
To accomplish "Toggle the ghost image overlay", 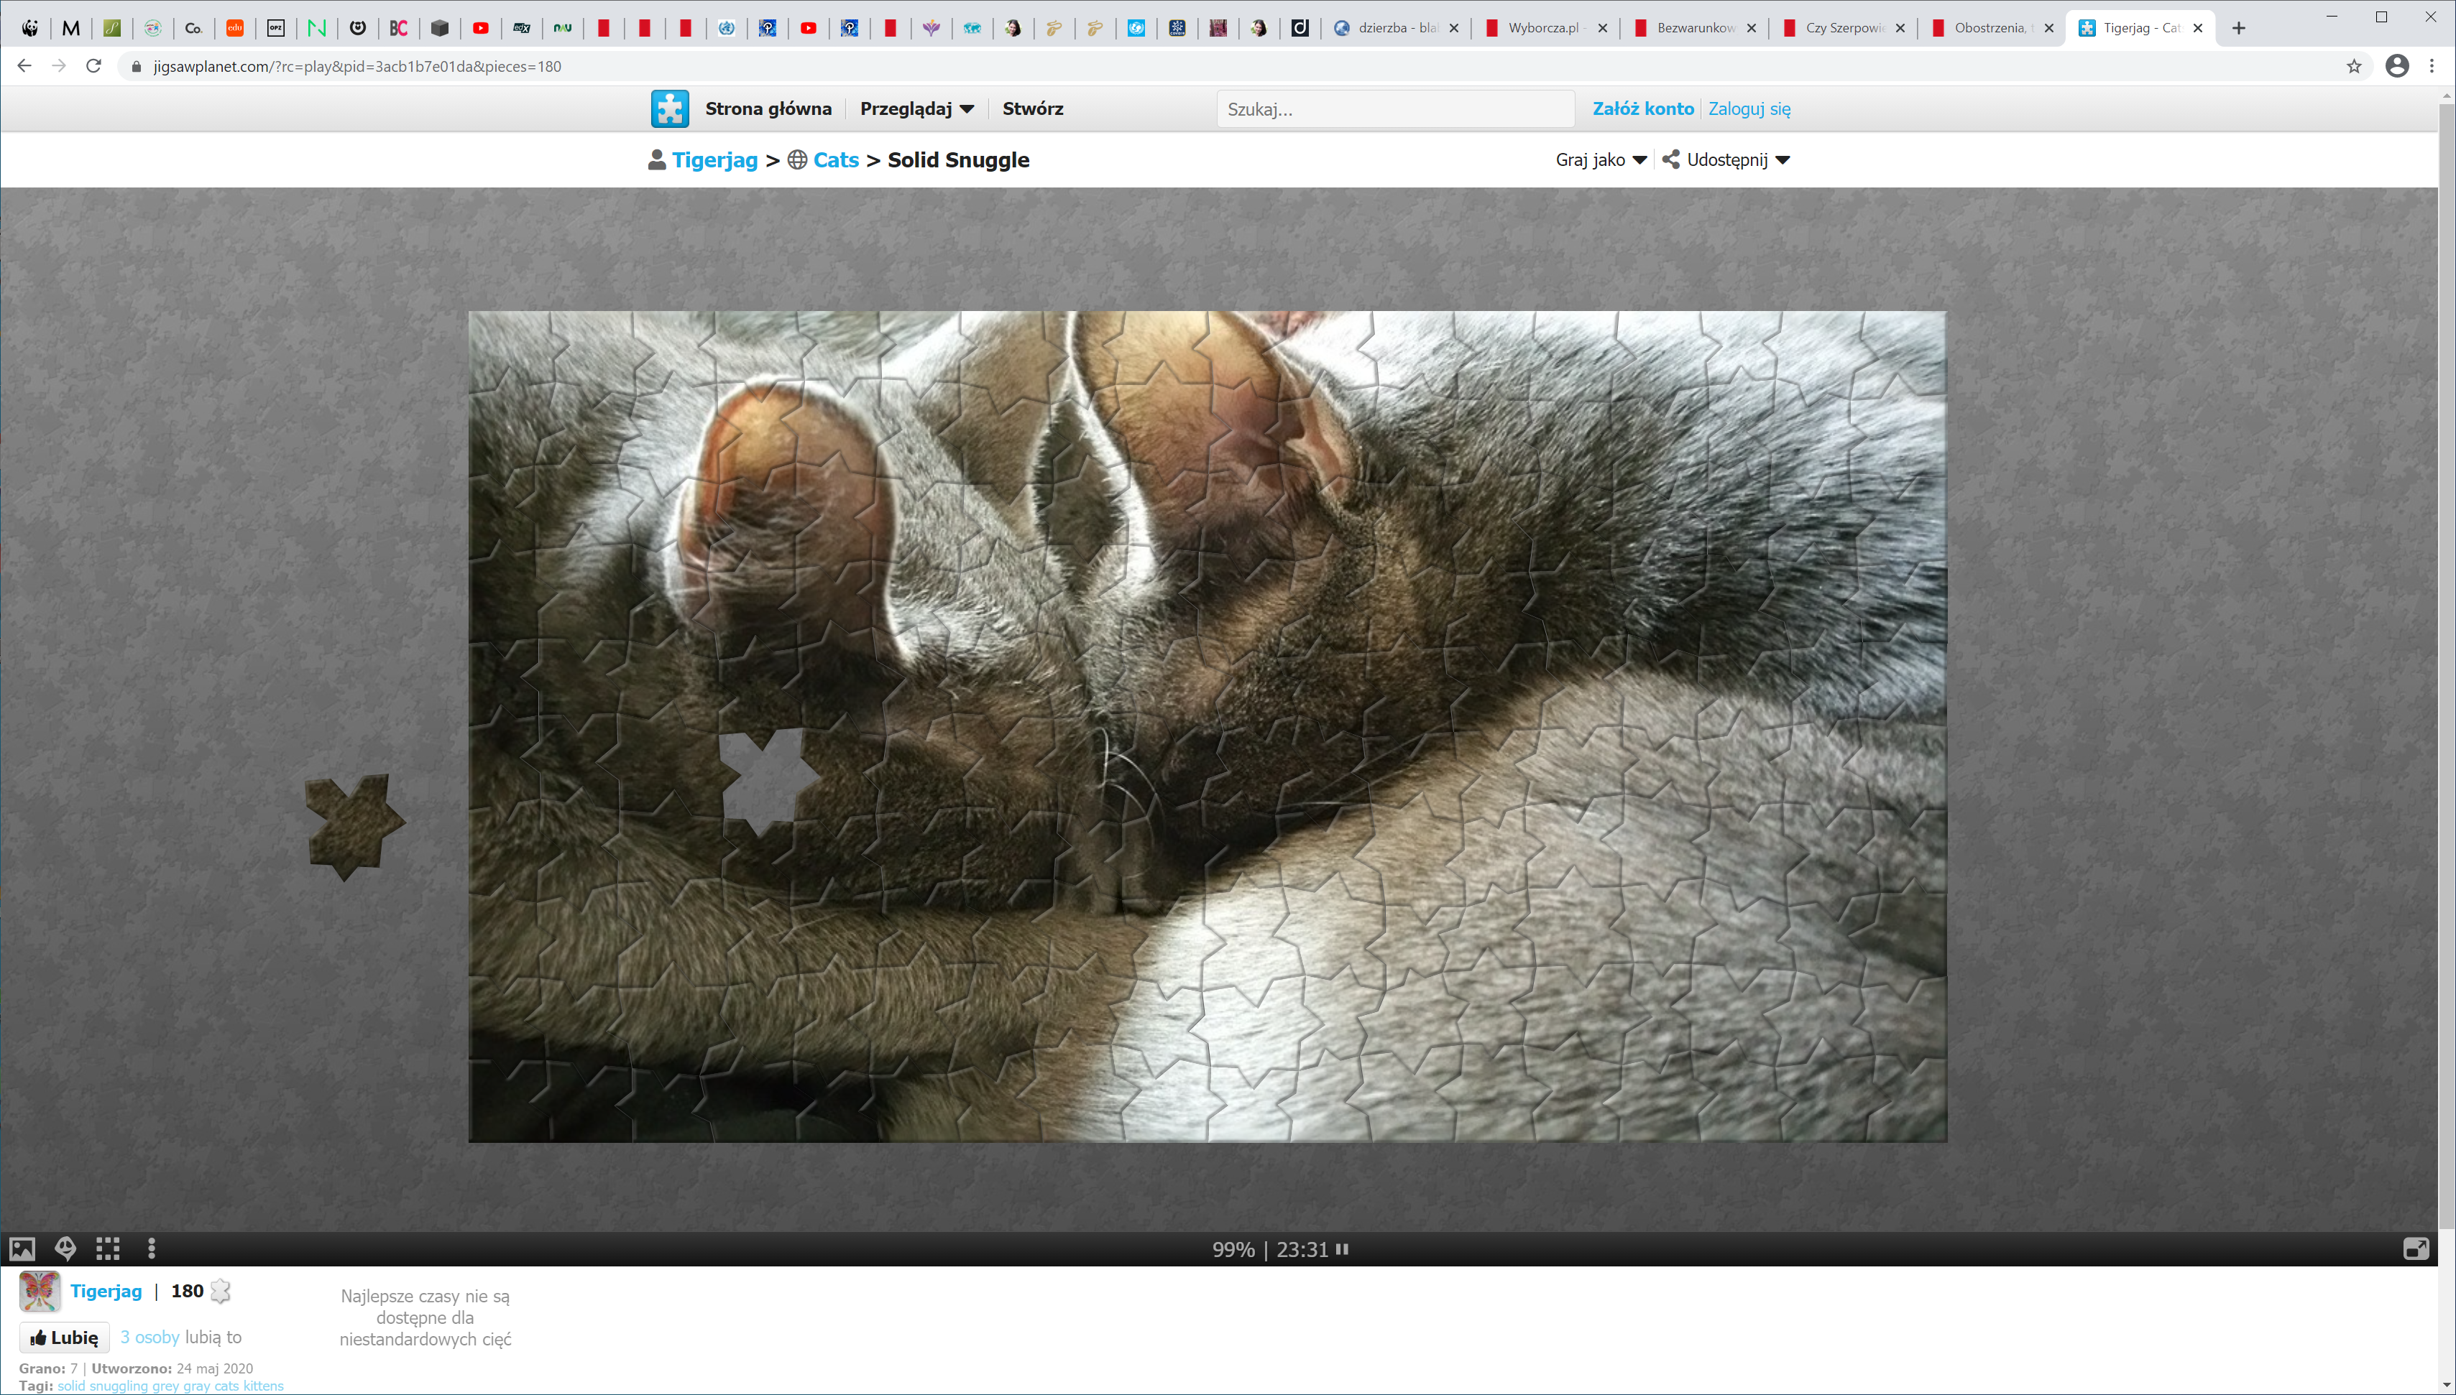I will [65, 1248].
